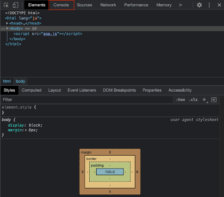Click the display property name
The image size is (224, 197).
point(16,125)
